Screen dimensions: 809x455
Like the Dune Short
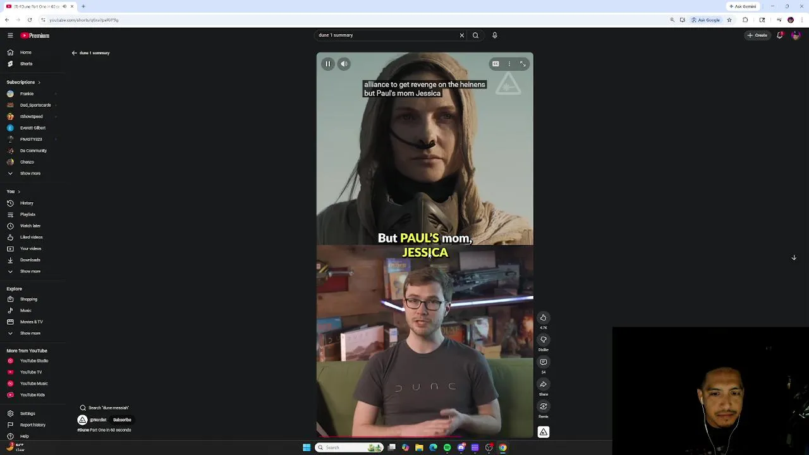(543, 318)
